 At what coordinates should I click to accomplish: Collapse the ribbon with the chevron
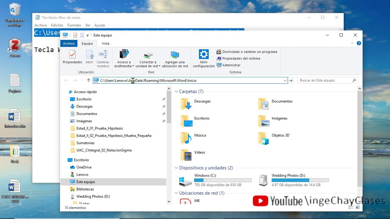pos(353,43)
